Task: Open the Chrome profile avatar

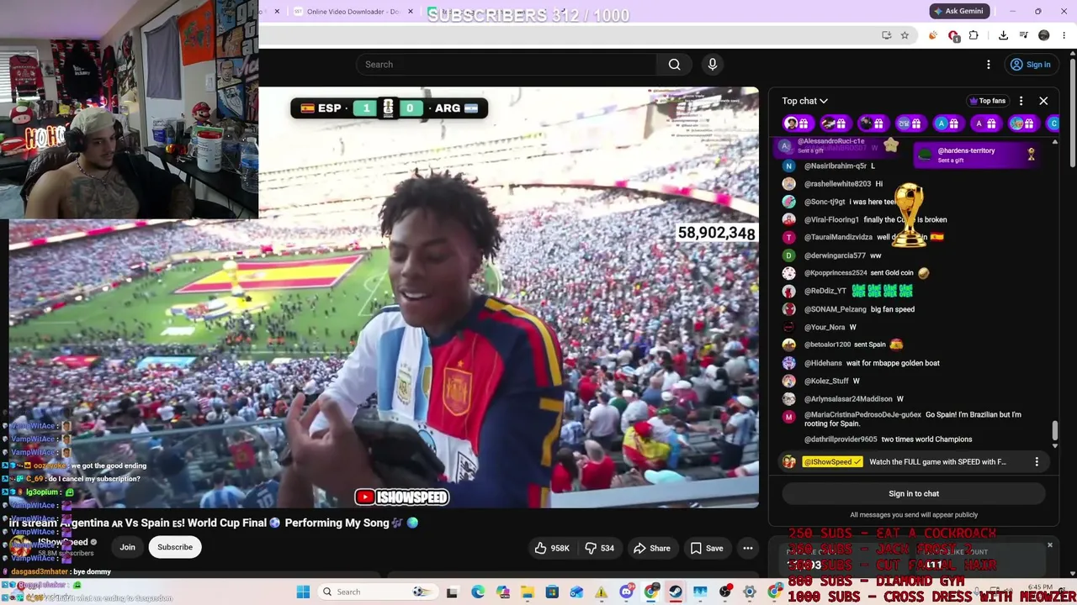Action: pos(1044,35)
